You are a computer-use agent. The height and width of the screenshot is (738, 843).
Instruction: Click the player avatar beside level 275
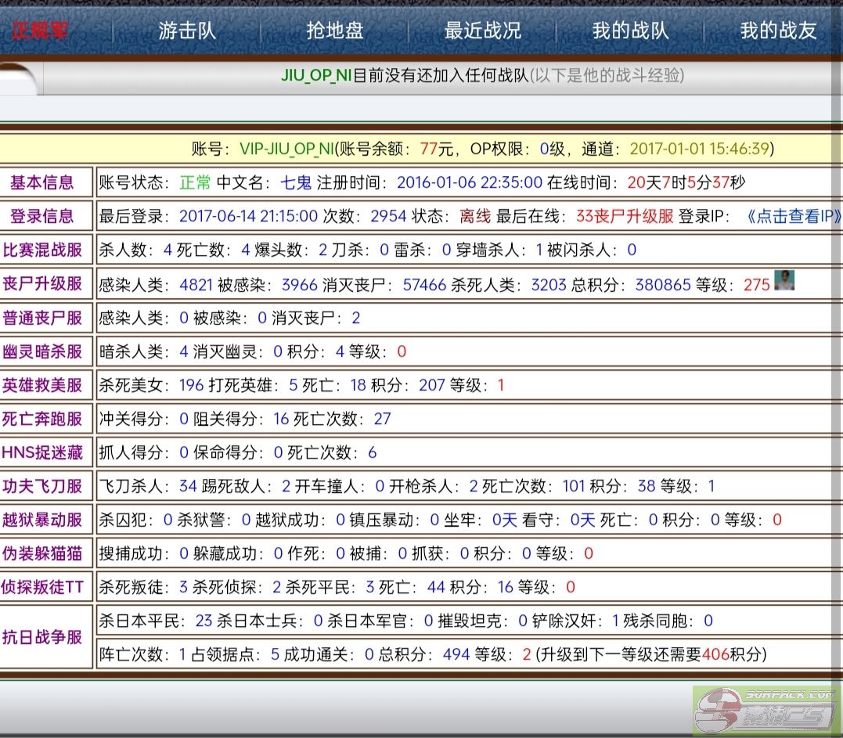(x=784, y=281)
